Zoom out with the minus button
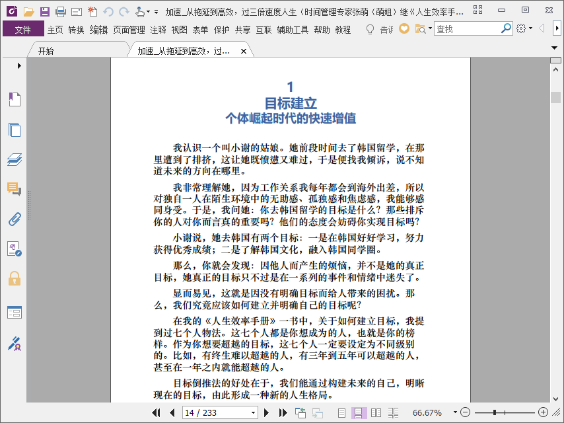 pyautogui.click(x=465, y=412)
